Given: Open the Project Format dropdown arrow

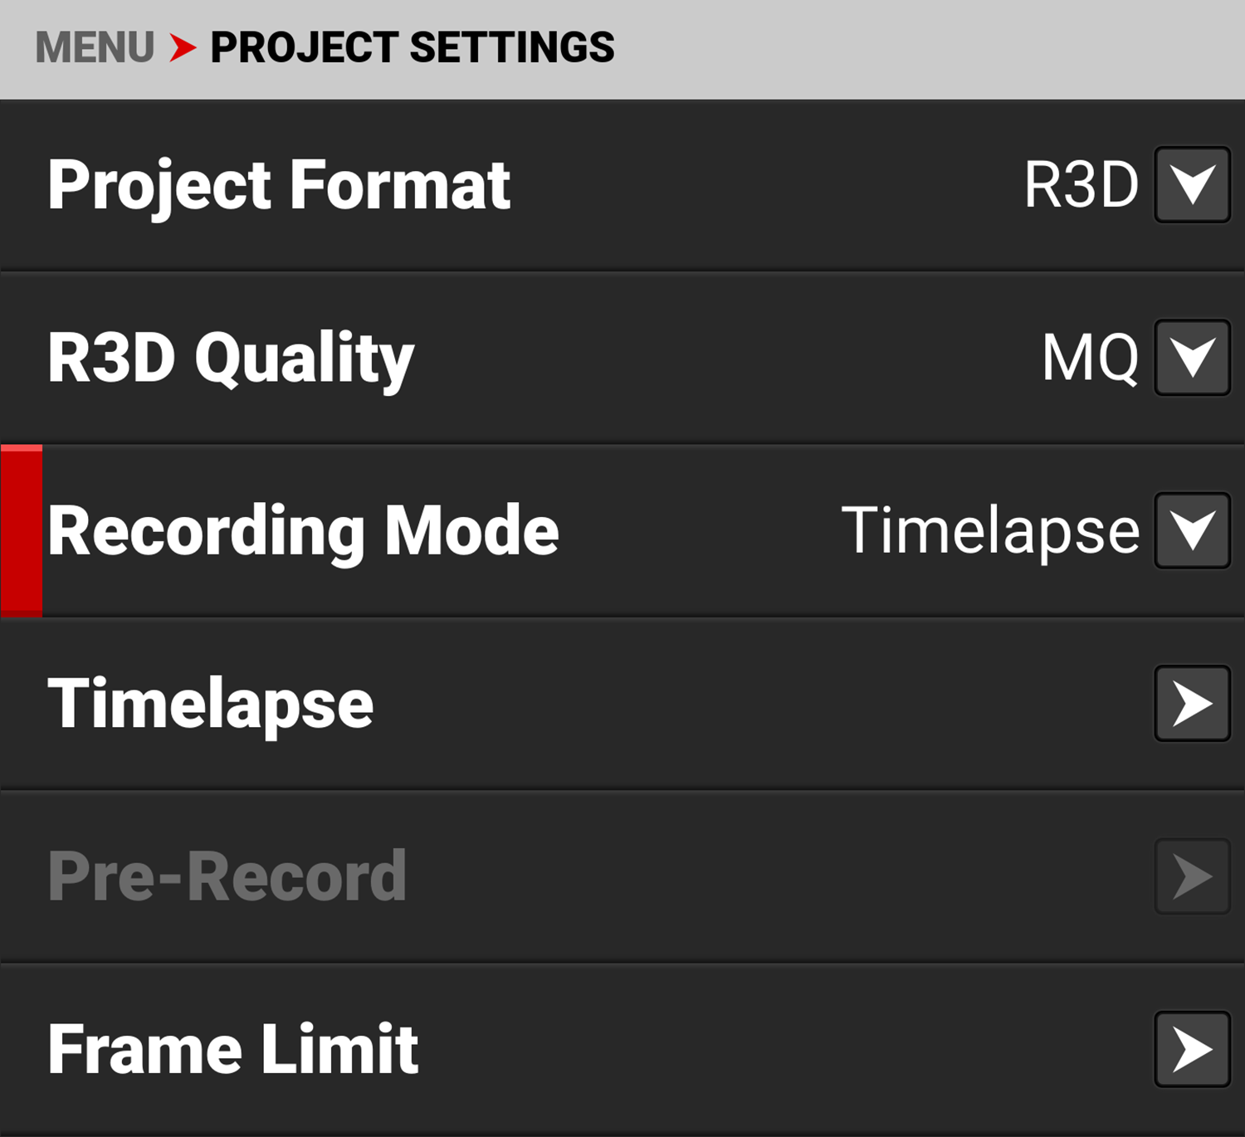Looking at the screenshot, I should coord(1192,185).
